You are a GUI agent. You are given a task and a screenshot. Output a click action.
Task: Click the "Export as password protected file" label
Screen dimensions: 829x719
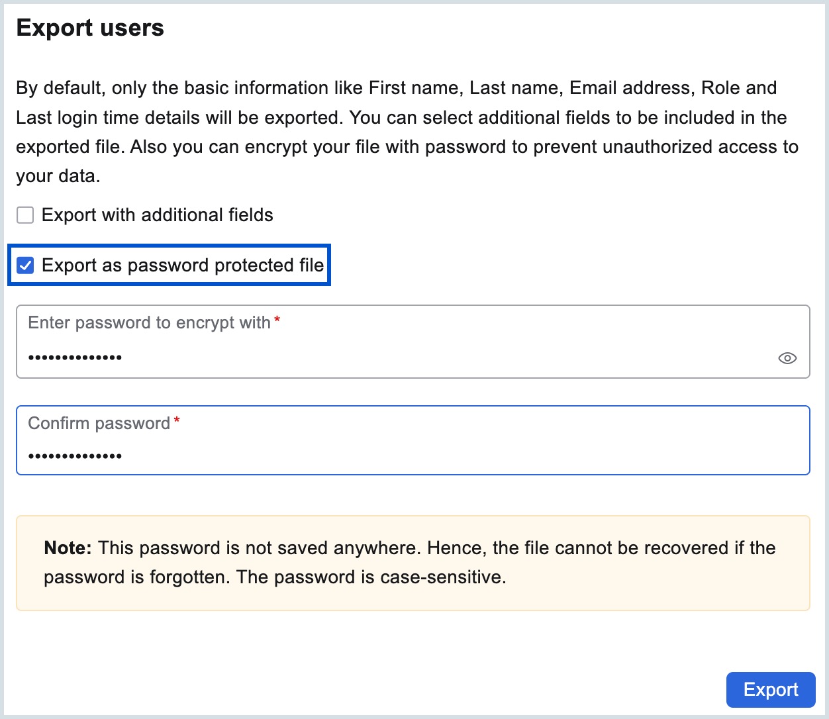(x=182, y=265)
